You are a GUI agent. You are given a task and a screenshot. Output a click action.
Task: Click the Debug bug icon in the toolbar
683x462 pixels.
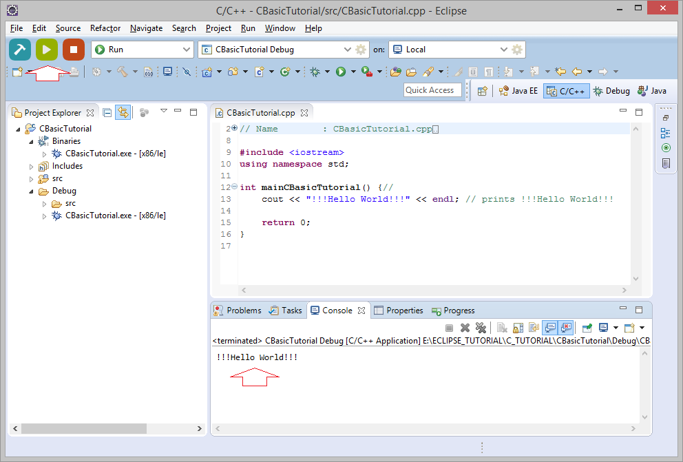pos(315,72)
